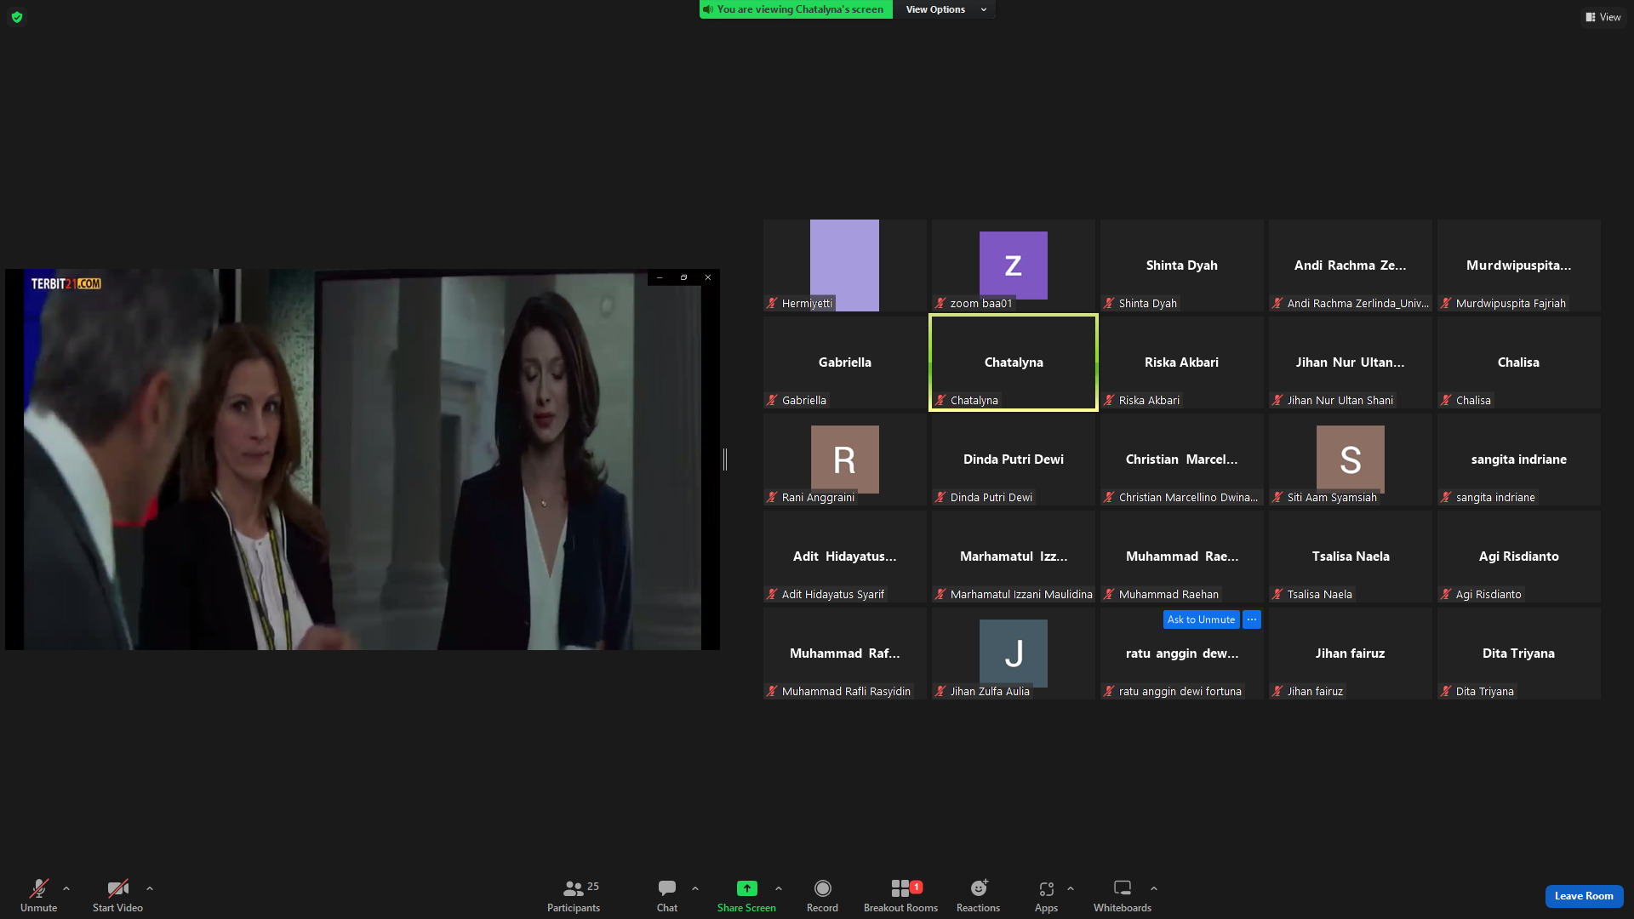Viewport: 1634px width, 919px height.
Task: Open the Reactions menu
Action: (x=979, y=896)
